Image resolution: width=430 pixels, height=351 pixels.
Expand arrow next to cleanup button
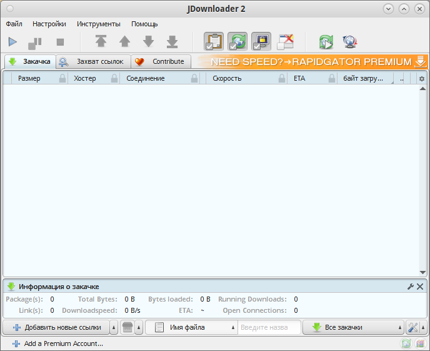pyautogui.click(x=139, y=327)
